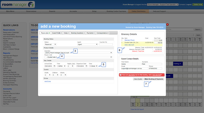Open Secure Pay Logon quick link

coord(10,98)
